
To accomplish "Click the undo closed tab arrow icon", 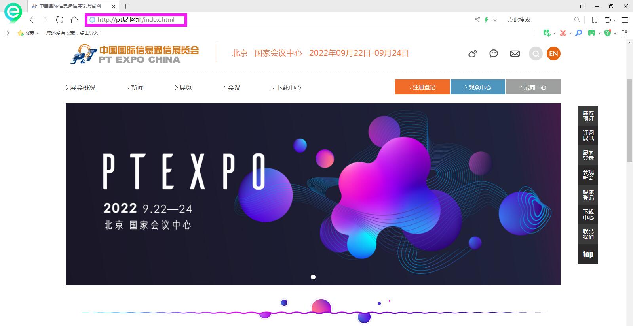I will (608, 20).
